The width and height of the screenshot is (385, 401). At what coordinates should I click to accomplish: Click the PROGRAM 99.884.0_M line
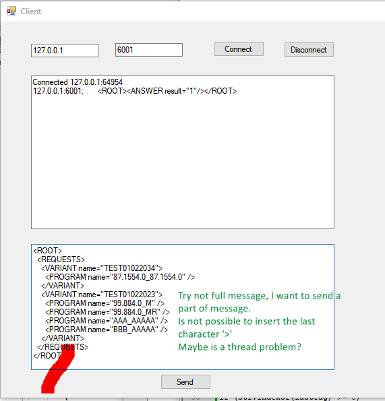point(105,303)
